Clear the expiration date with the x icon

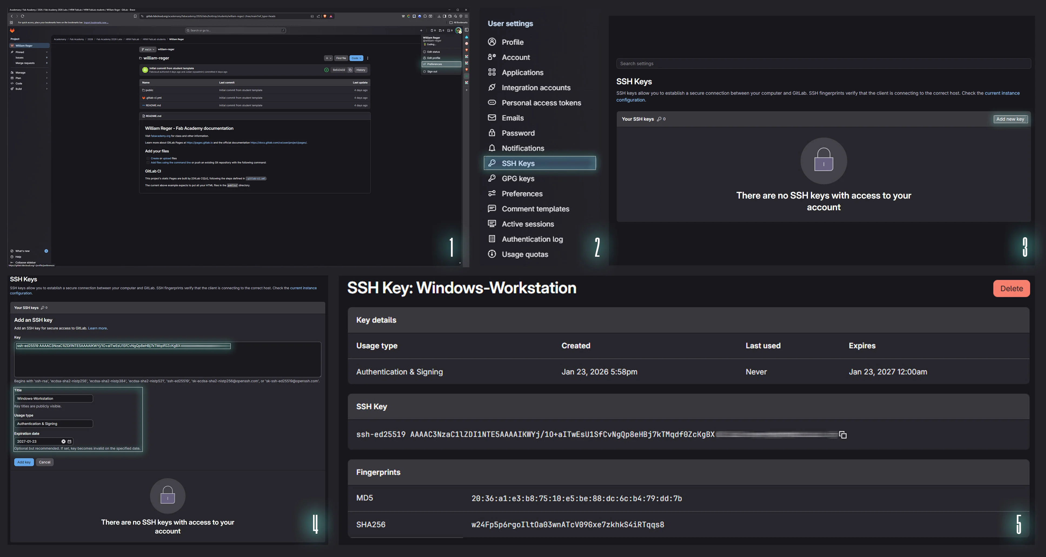point(64,441)
